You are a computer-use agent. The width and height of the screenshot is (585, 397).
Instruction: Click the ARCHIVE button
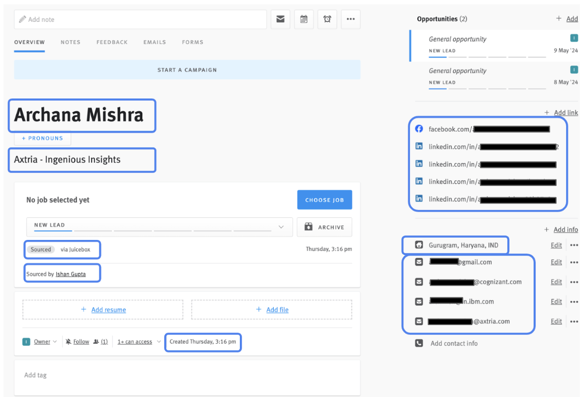(325, 227)
